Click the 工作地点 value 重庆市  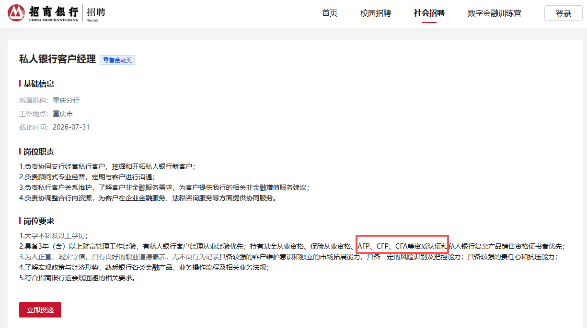point(63,114)
